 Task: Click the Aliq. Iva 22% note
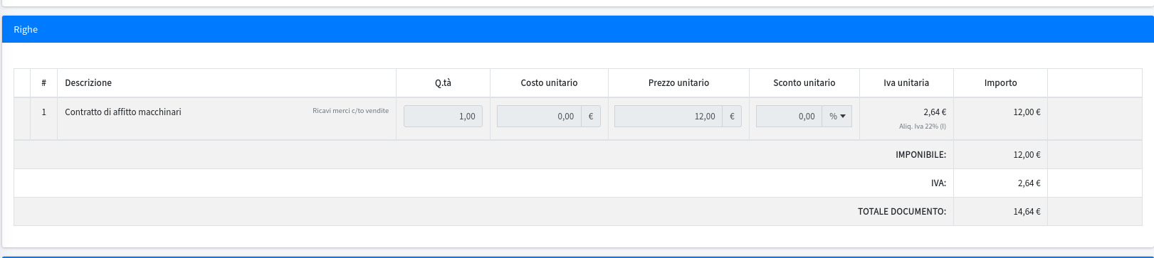tap(923, 127)
